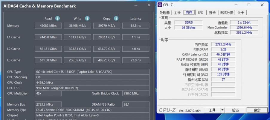
Task: Open the SPD tab in CPU-Z
Action: (200, 13)
